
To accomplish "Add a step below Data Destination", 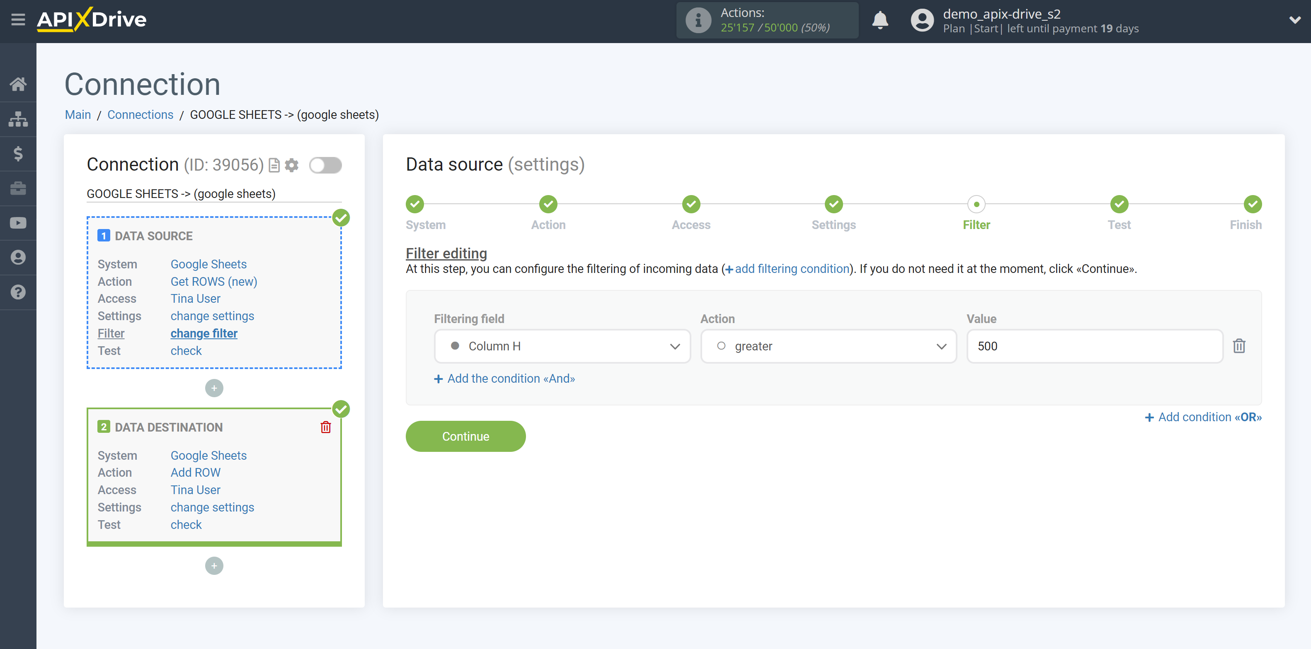I will click(214, 566).
